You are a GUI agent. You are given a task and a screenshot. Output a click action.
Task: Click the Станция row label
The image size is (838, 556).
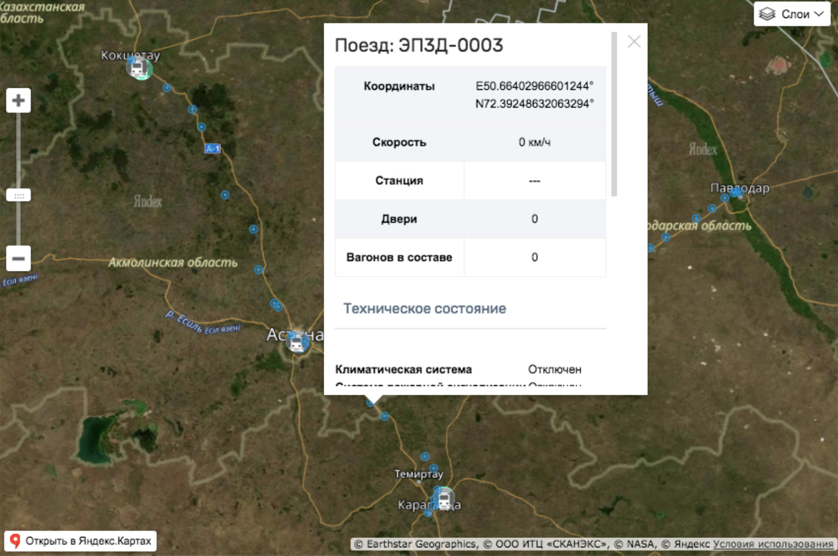coord(399,180)
